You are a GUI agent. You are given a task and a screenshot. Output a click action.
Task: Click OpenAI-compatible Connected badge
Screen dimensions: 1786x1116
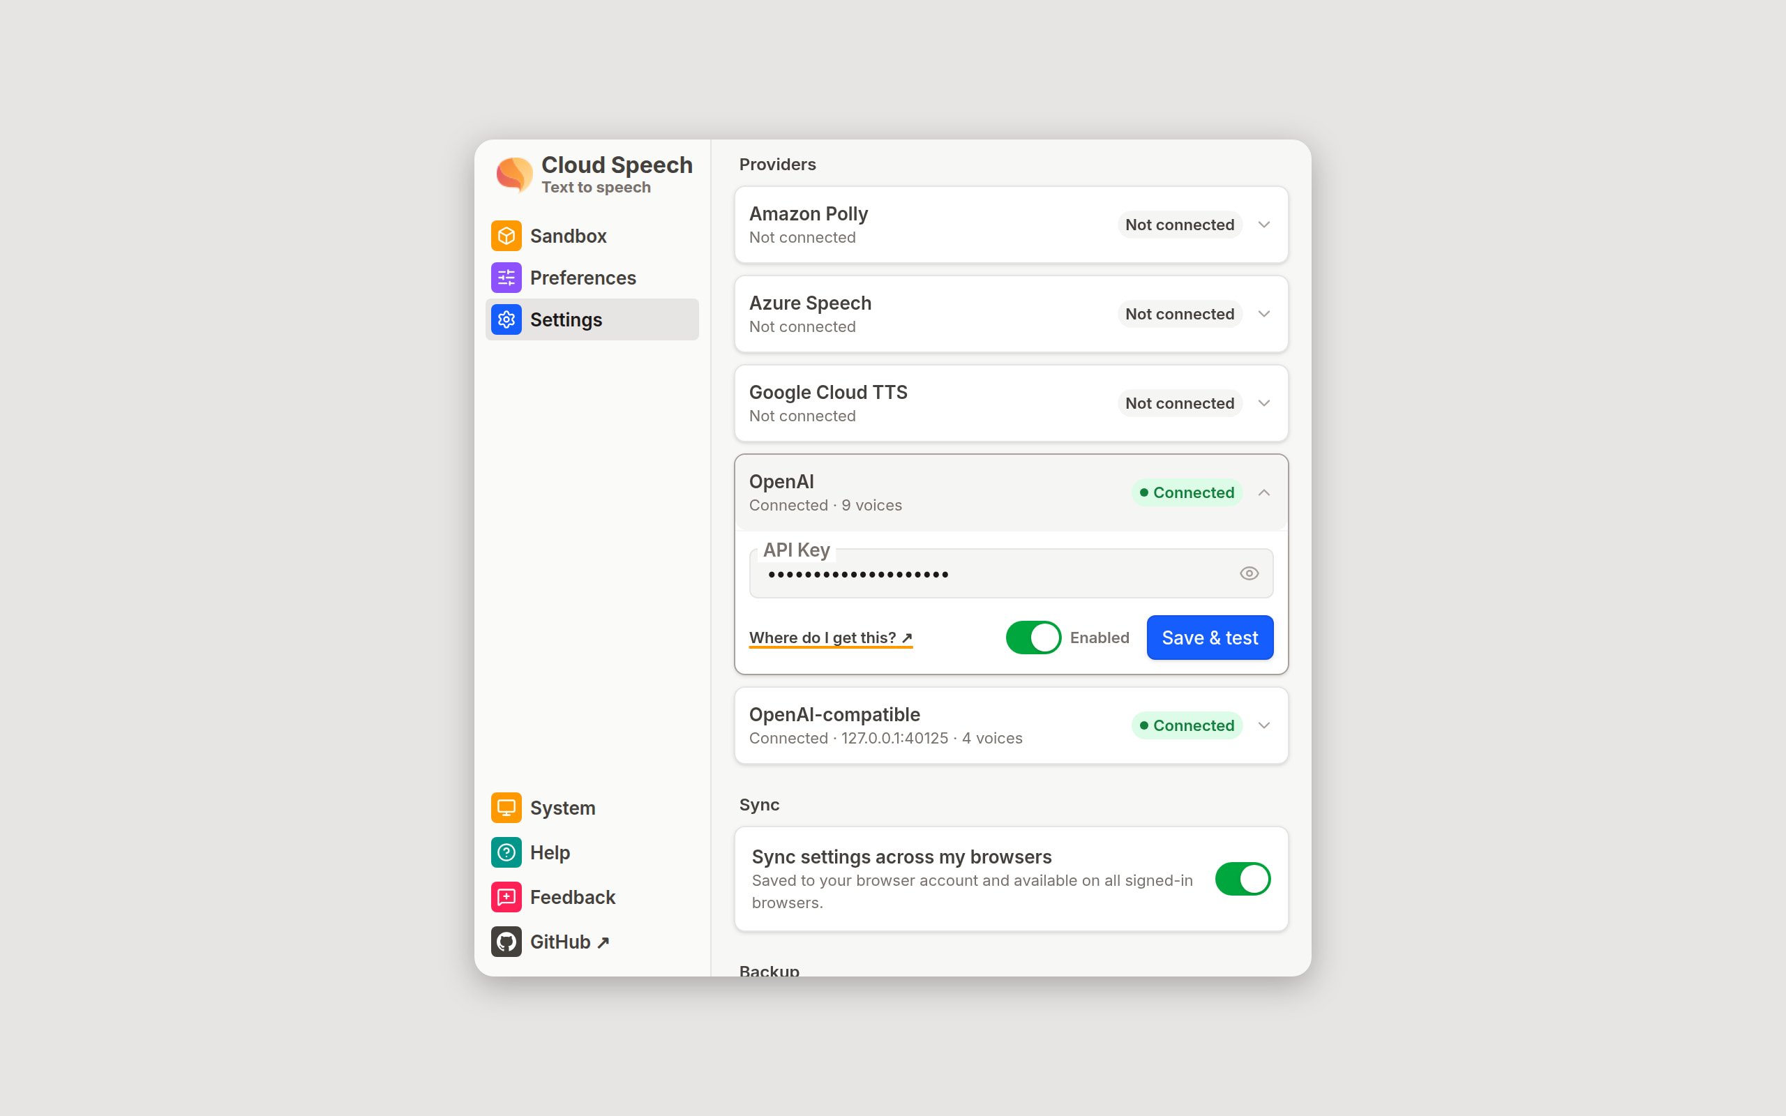click(x=1187, y=725)
